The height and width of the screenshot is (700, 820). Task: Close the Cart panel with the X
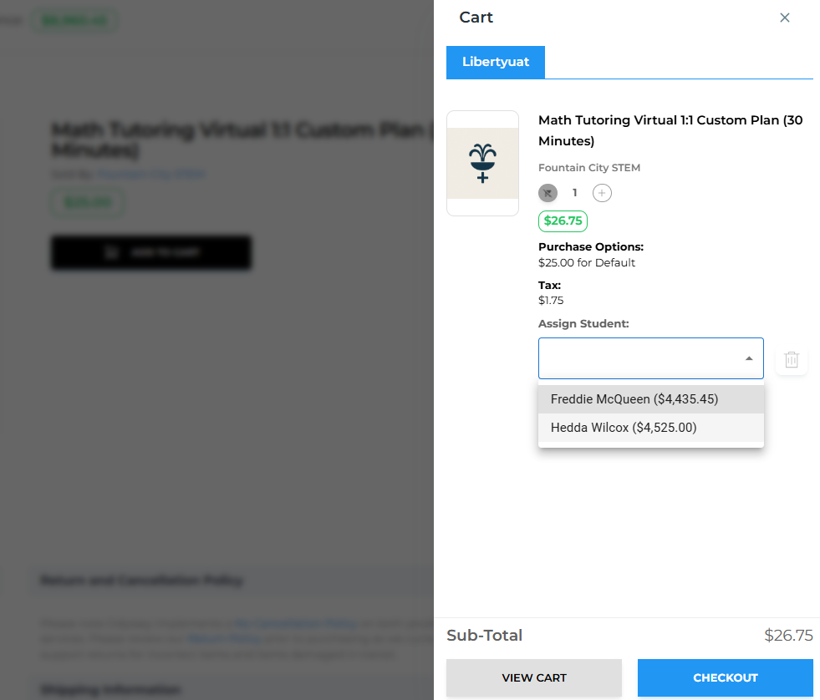(784, 18)
